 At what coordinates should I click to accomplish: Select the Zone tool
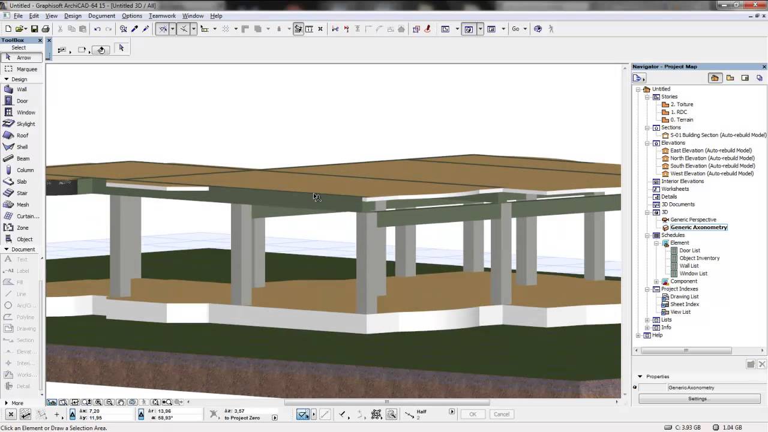(22, 227)
